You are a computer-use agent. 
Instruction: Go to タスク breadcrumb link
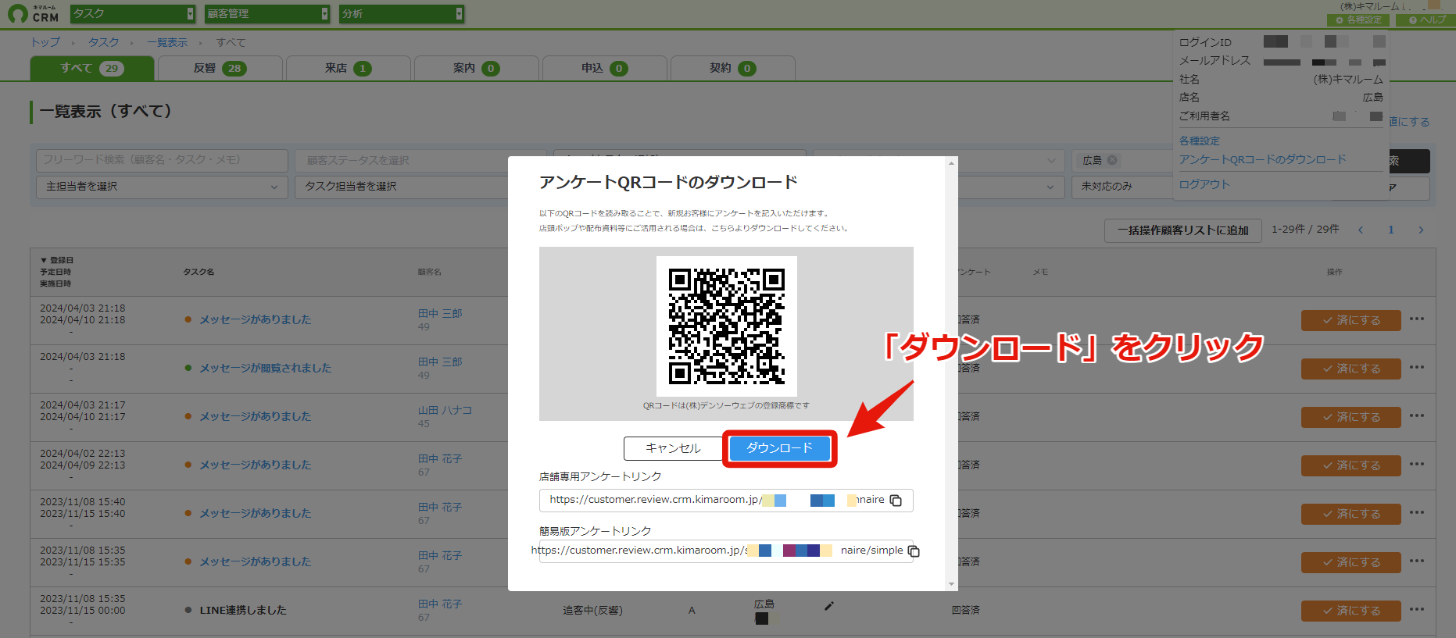(x=104, y=42)
